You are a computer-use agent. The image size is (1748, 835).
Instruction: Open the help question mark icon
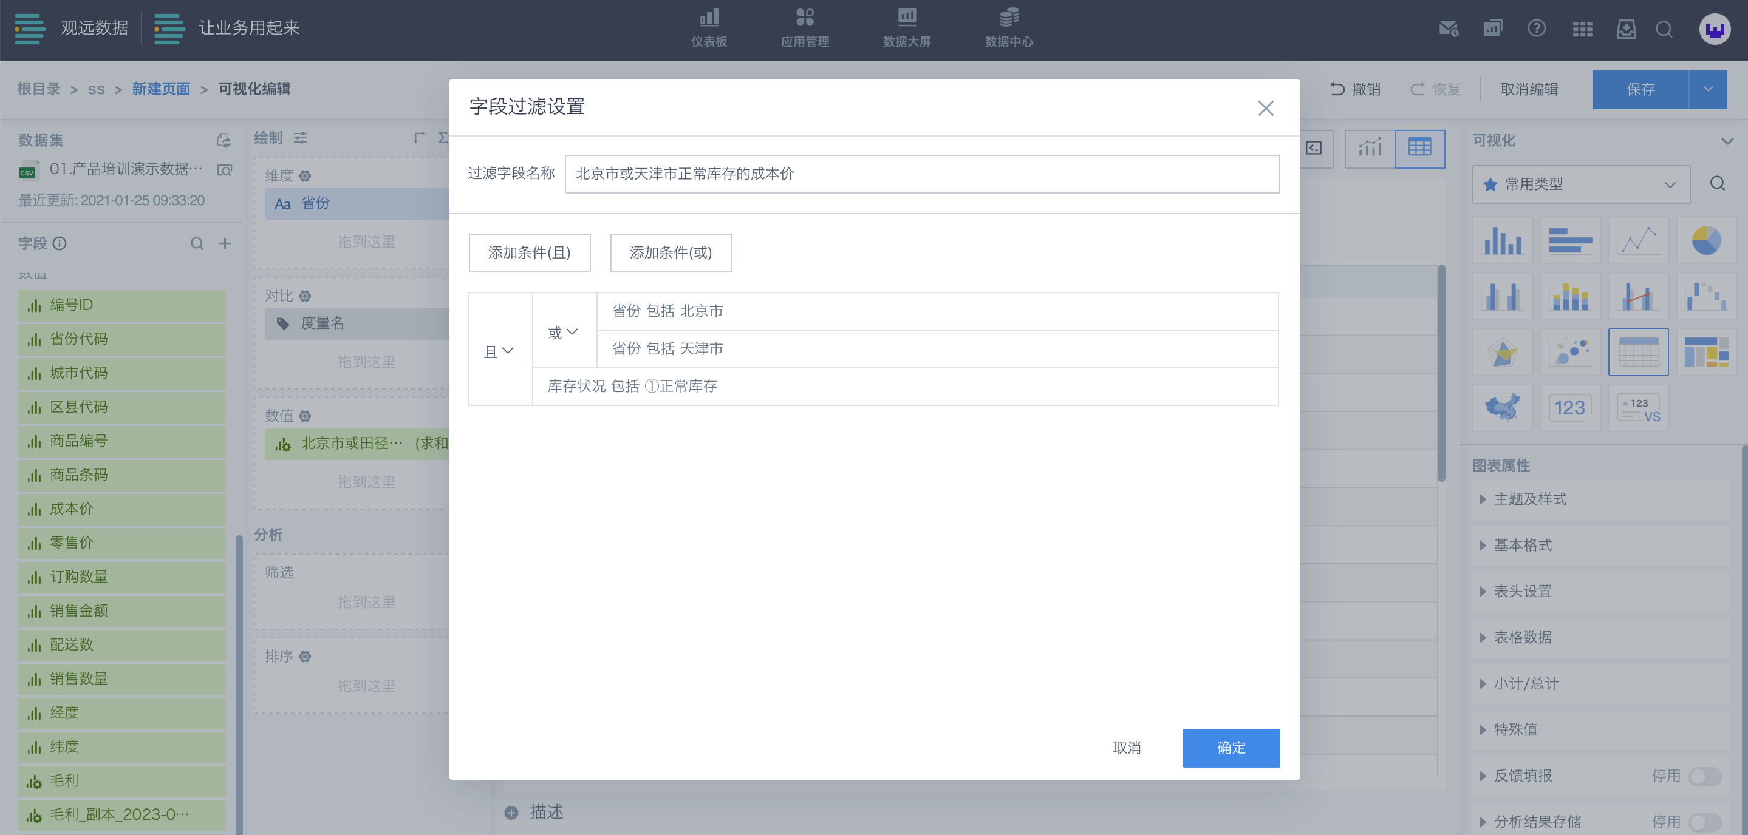[1536, 29]
